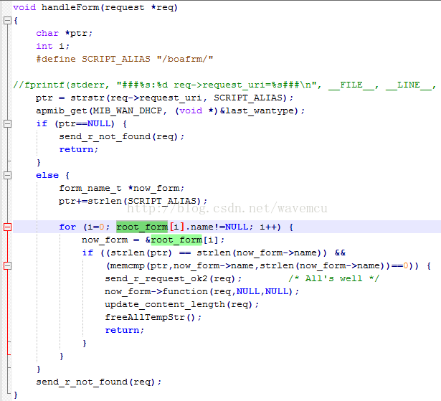Image resolution: width=441 pixels, height=401 pixels.
Task: Click the final send_r_not_found(req) line
Action: coord(98,382)
